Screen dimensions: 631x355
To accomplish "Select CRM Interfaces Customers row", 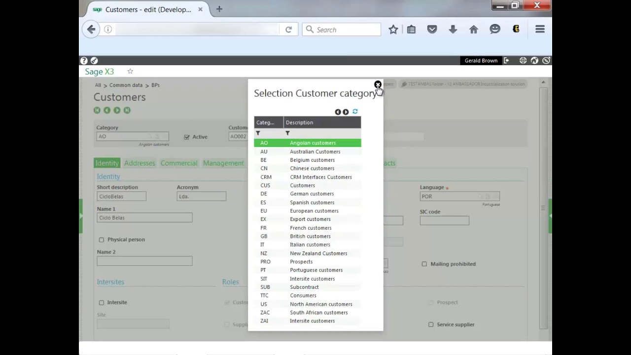I will pyautogui.click(x=308, y=177).
